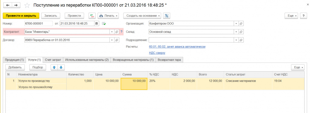
Task: Open the Использованные материалы (2) tab
Action: pyautogui.click(x=87, y=60)
